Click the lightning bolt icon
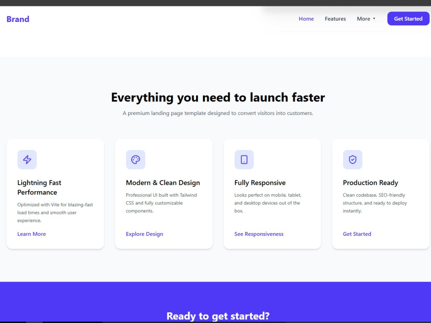The height and width of the screenshot is (323, 431). click(27, 160)
